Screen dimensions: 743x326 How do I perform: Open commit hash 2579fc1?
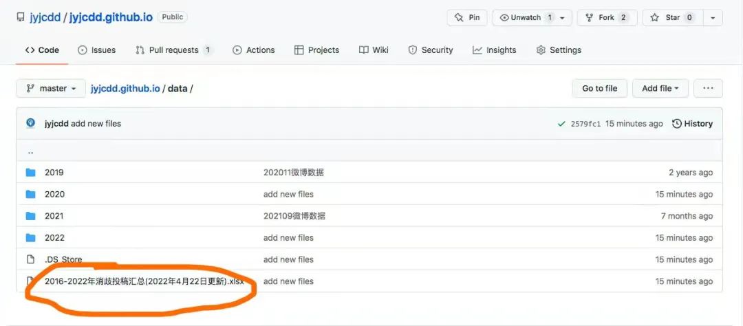tap(585, 124)
